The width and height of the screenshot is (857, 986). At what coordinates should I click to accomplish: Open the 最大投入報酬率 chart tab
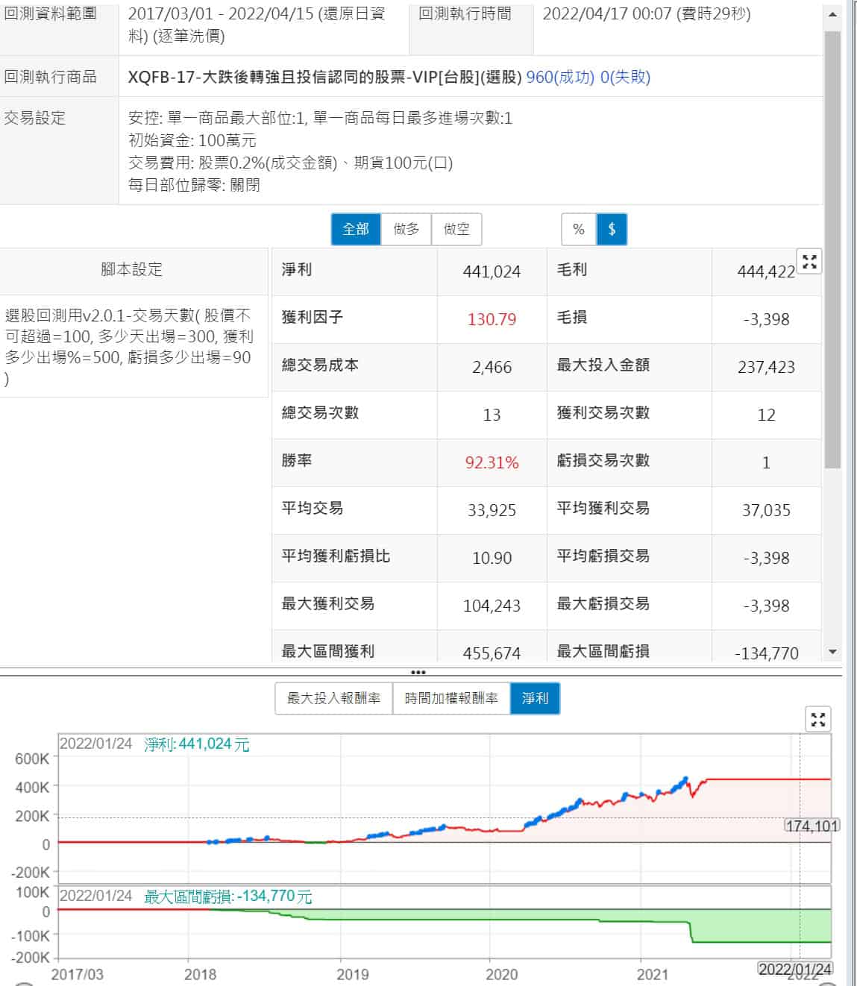tap(333, 699)
